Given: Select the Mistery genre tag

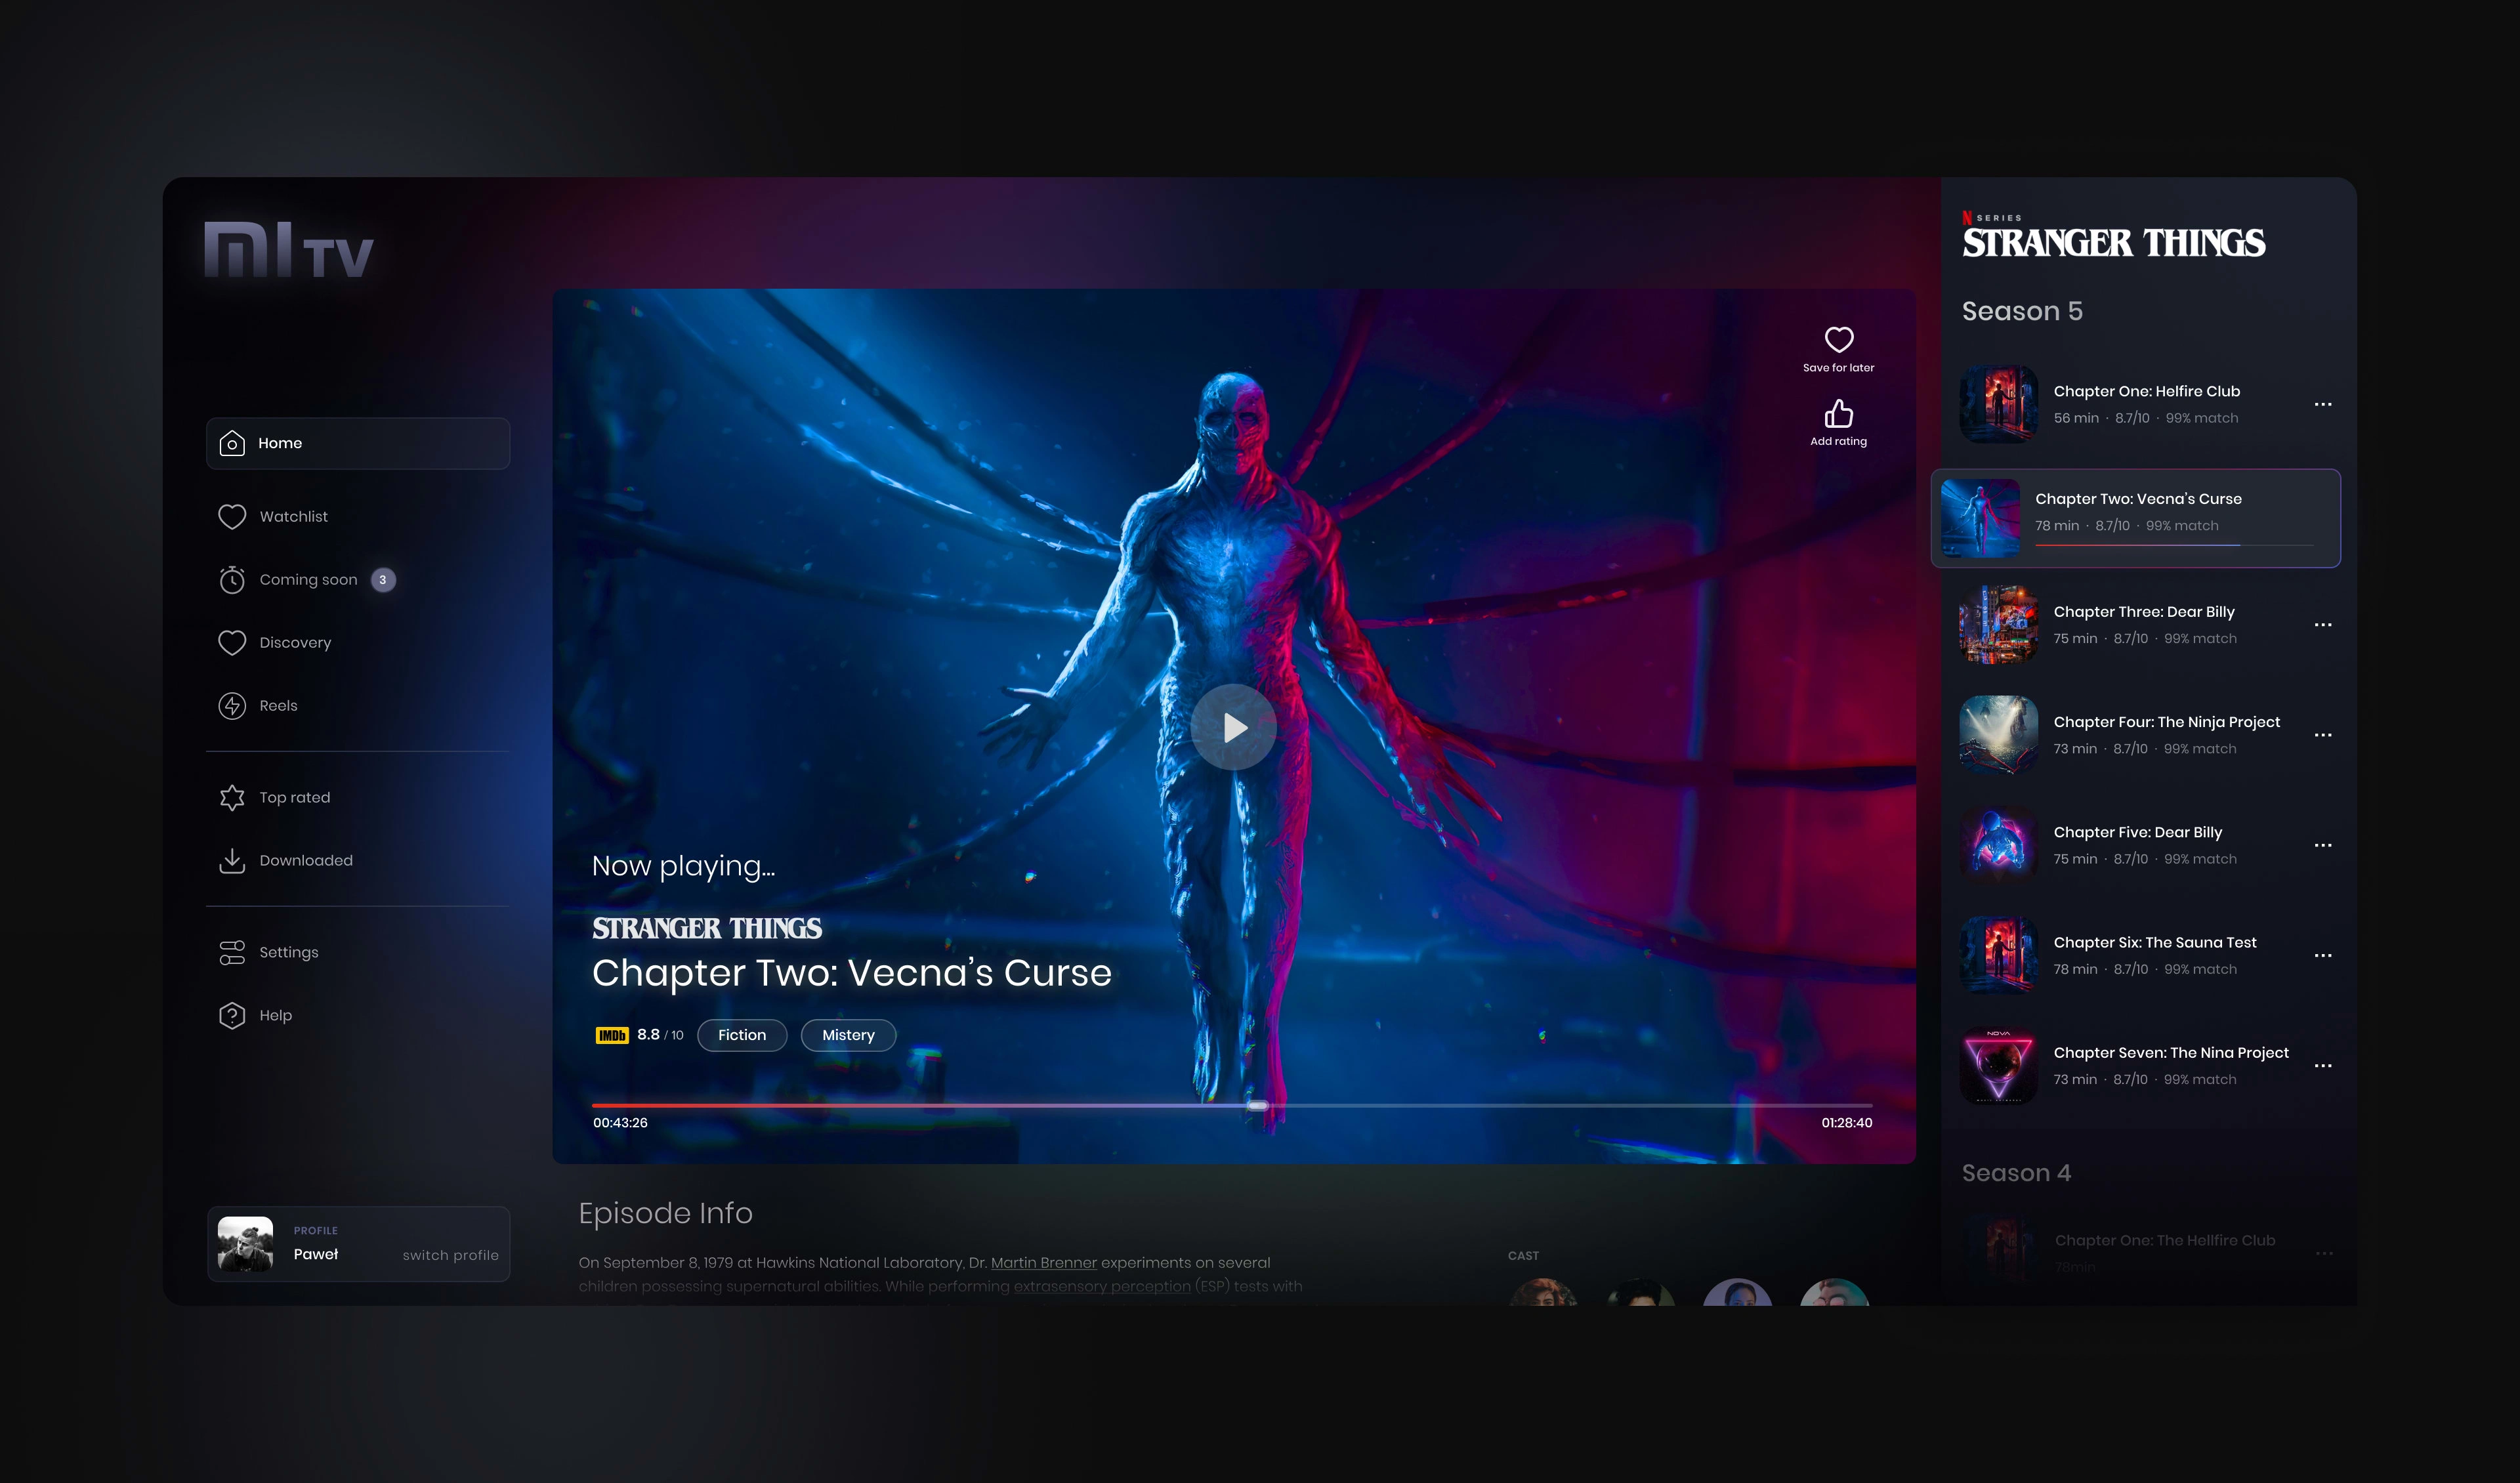Looking at the screenshot, I should [848, 1035].
